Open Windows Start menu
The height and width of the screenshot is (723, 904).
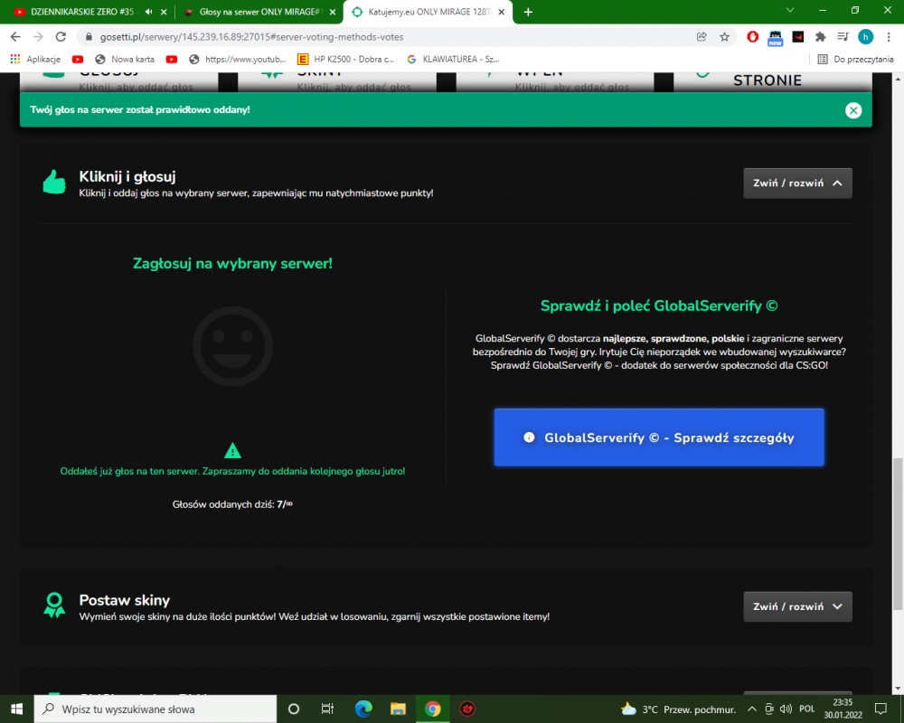(x=16, y=709)
